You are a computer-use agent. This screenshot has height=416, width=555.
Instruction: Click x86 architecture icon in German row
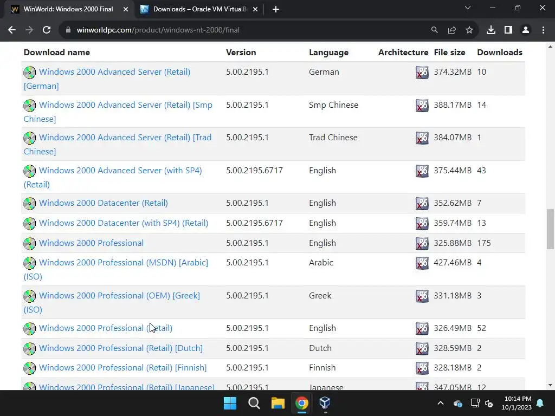(x=422, y=73)
